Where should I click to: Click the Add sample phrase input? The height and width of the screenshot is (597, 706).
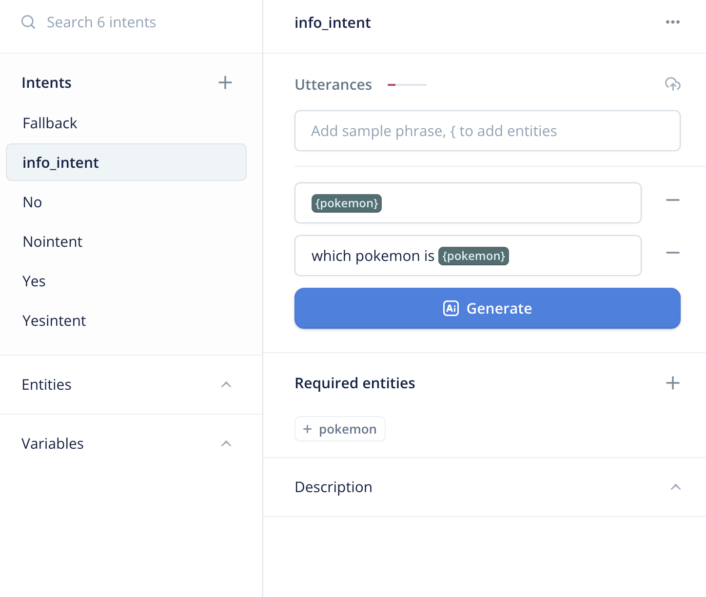488,131
